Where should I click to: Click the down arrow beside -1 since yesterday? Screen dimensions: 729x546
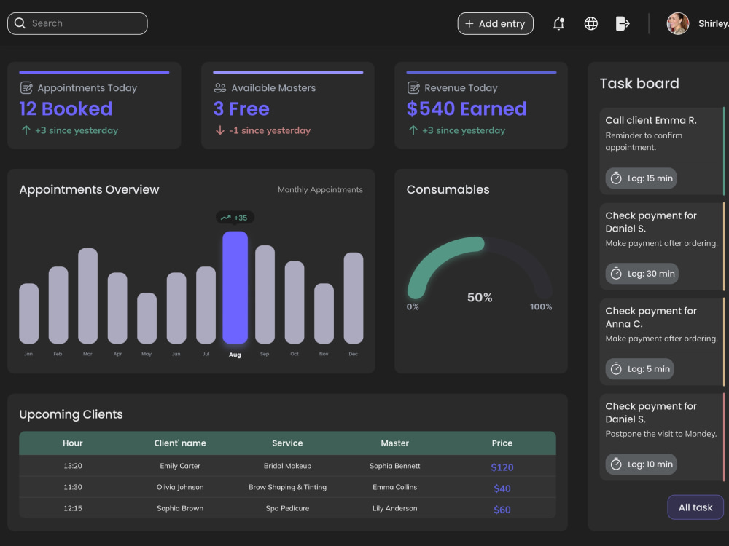[x=220, y=130]
